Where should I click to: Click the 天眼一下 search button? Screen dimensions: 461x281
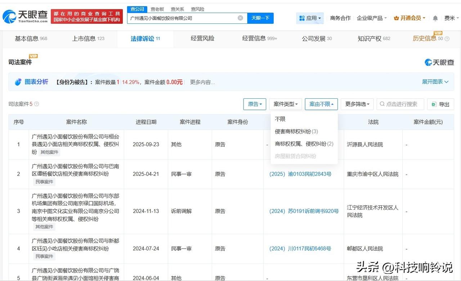click(260, 18)
